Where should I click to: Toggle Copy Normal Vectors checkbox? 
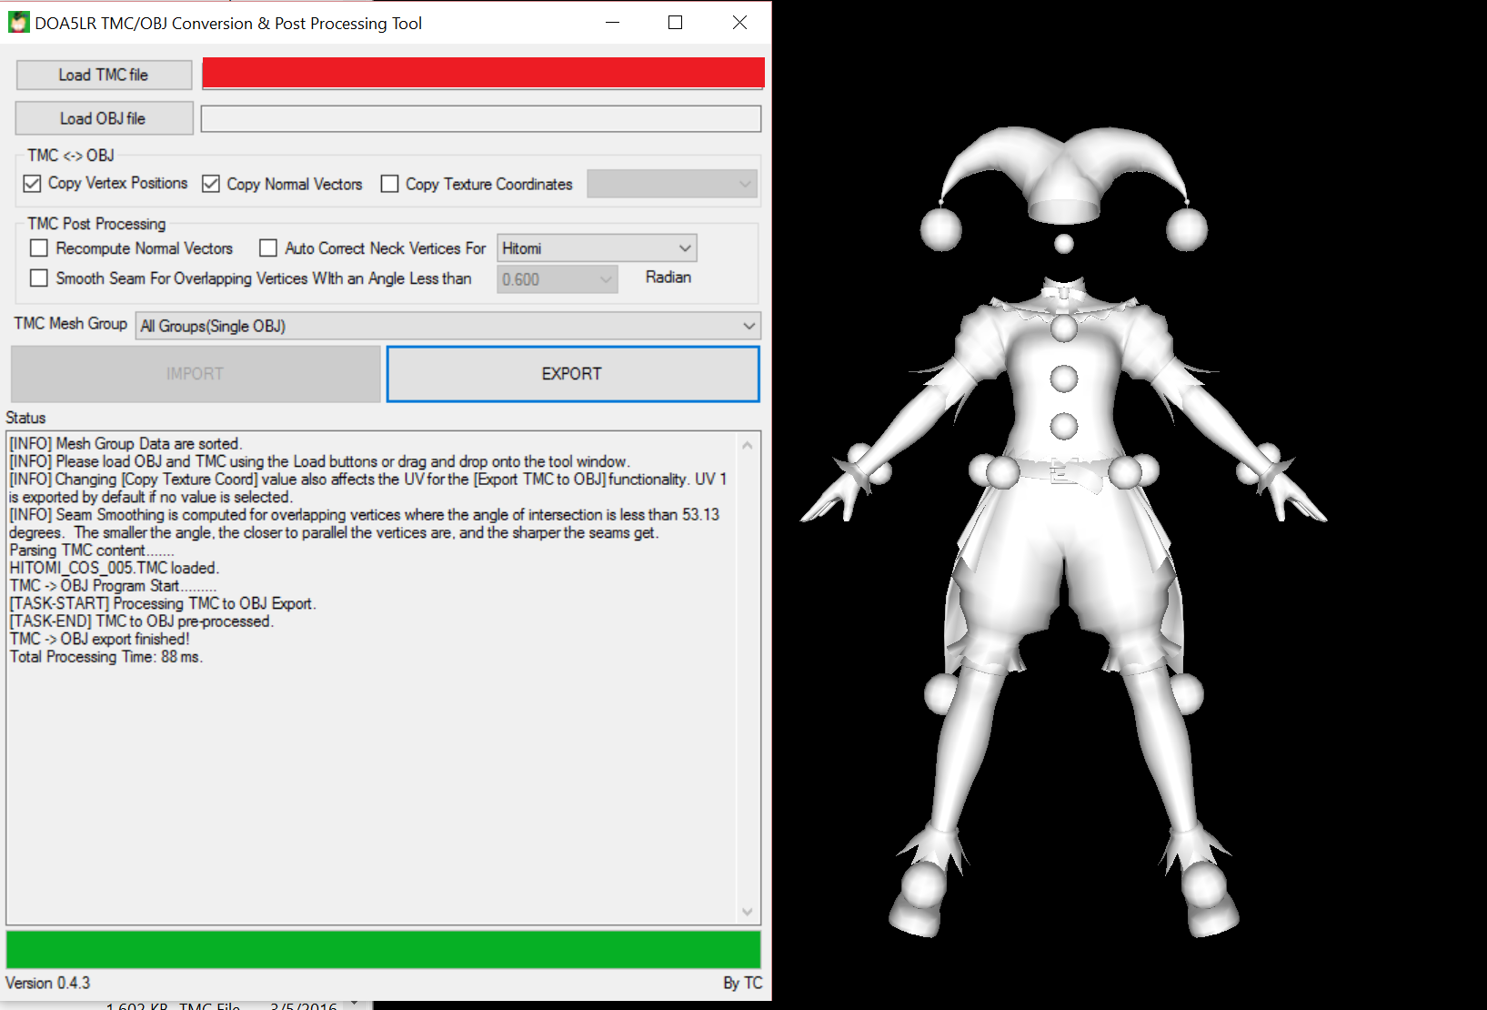click(211, 184)
